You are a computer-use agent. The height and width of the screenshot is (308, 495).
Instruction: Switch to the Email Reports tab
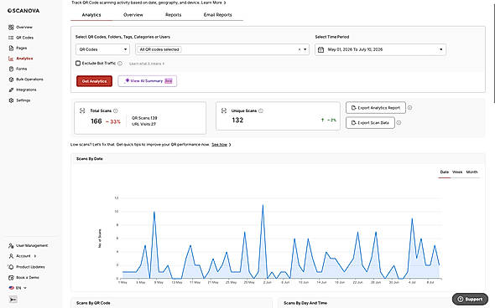(218, 15)
